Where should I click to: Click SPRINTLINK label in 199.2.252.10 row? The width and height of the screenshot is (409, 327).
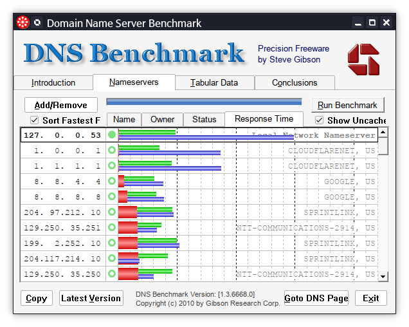coord(340,243)
